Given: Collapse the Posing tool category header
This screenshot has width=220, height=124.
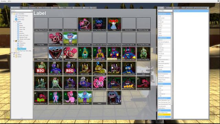Looking at the screenshot, I should click(x=164, y=72).
